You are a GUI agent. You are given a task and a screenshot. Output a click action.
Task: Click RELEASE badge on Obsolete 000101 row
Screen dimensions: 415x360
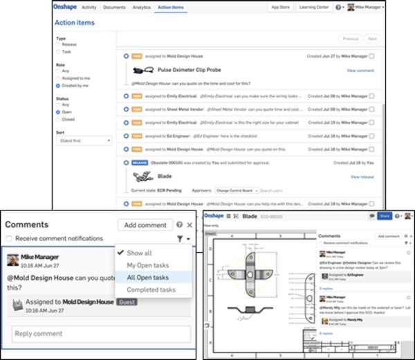pyautogui.click(x=140, y=163)
